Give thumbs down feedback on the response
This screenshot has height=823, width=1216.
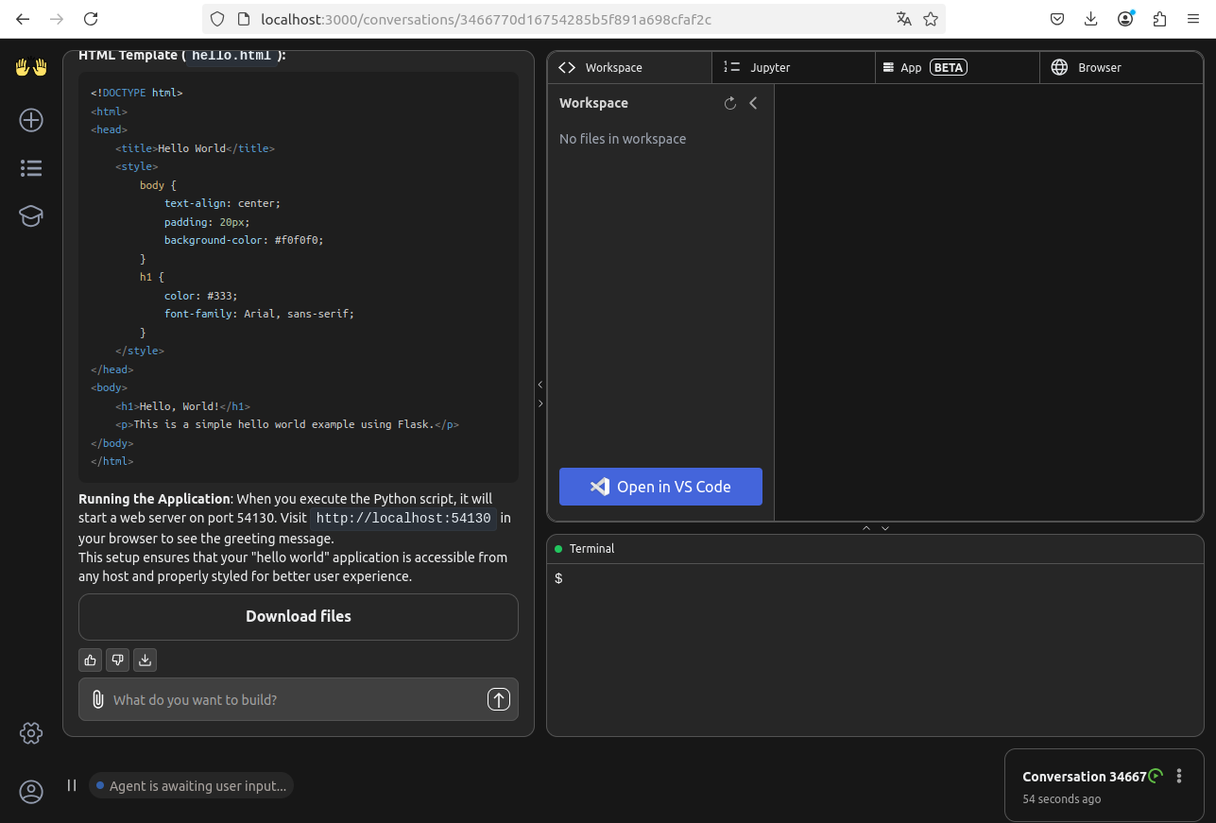117,660
